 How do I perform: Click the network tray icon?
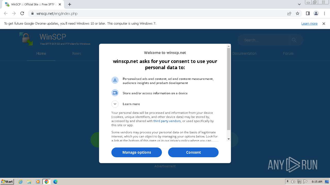[299, 182]
